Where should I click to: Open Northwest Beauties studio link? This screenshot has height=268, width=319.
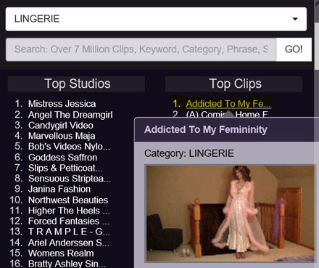coord(68,200)
